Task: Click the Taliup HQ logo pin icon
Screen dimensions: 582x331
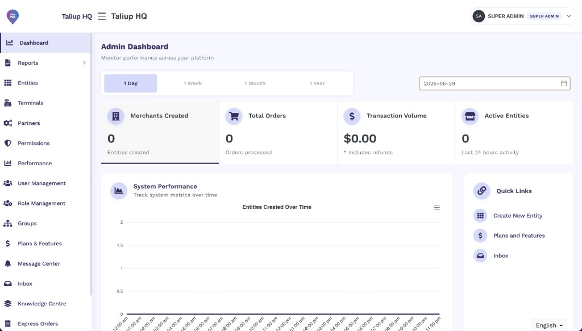Action: pos(13,16)
